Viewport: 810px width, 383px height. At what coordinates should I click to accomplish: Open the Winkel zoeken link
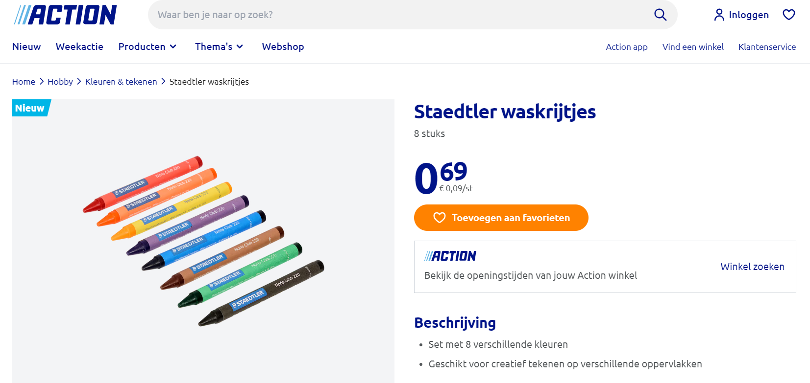point(752,267)
